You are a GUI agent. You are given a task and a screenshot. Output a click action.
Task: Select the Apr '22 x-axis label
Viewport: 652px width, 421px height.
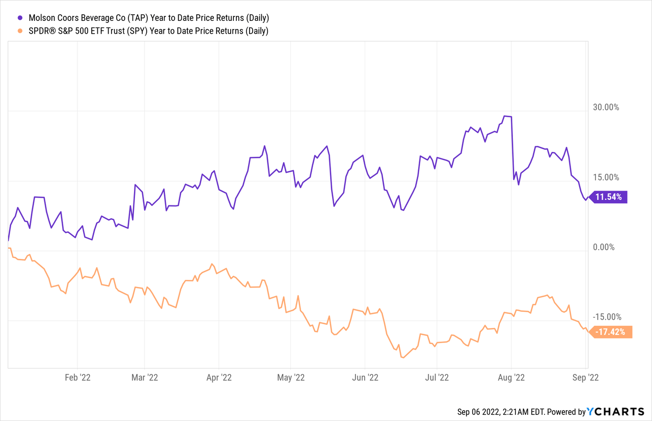[219, 378]
